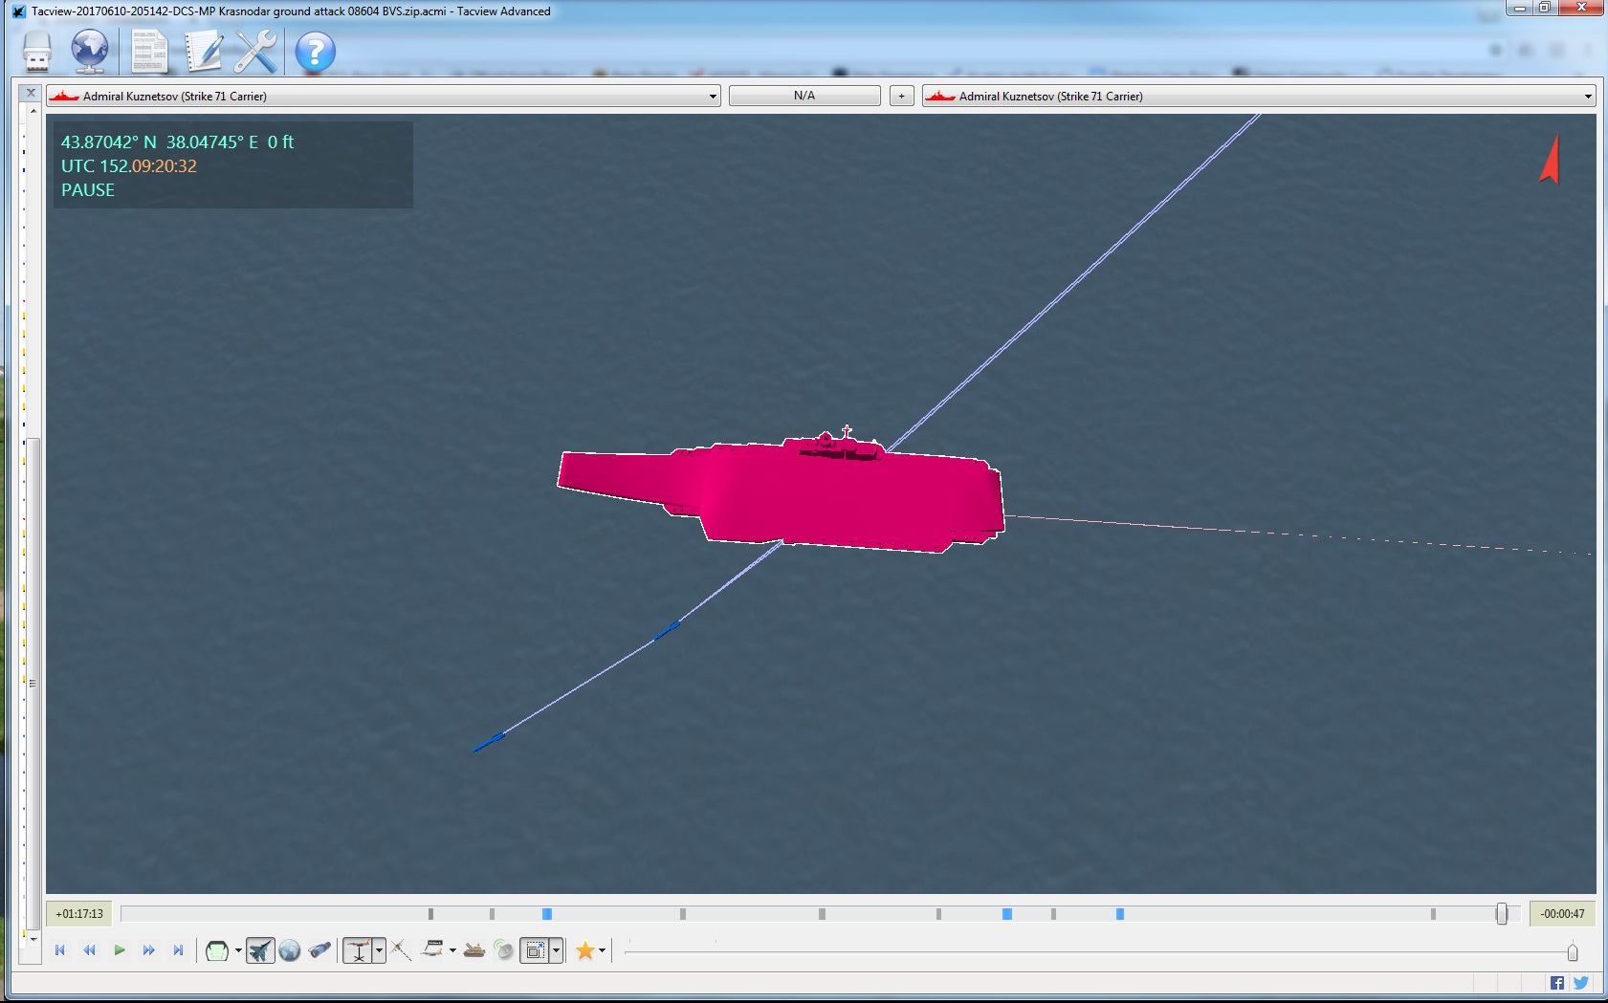The width and height of the screenshot is (1608, 1003).
Task: Click the PAUSE status text in overlay
Action: click(x=87, y=189)
